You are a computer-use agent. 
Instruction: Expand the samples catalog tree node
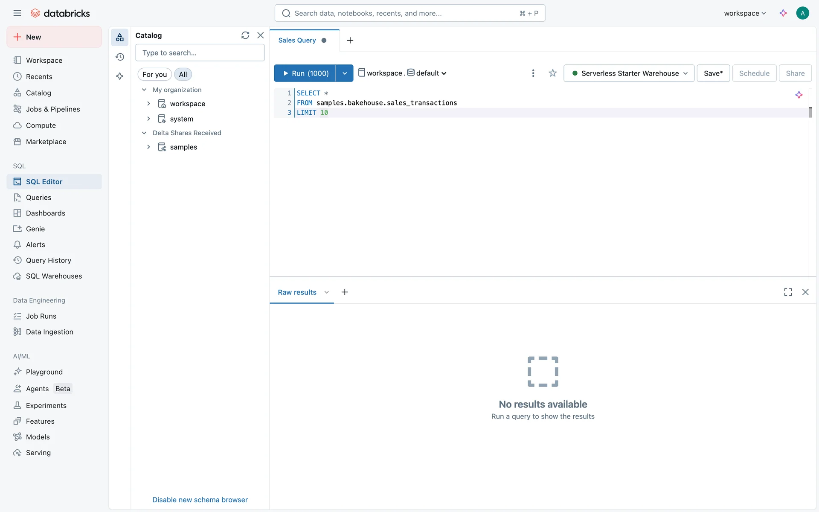coord(148,147)
